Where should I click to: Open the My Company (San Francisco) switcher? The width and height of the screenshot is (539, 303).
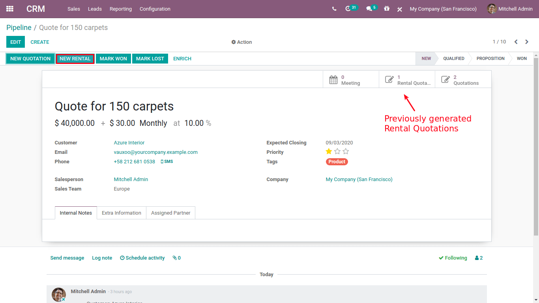pyautogui.click(x=443, y=9)
